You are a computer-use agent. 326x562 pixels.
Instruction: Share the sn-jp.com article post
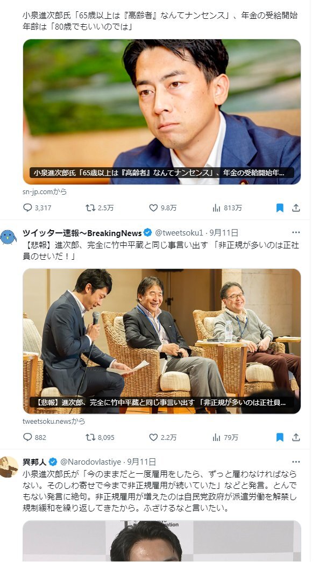click(x=296, y=208)
